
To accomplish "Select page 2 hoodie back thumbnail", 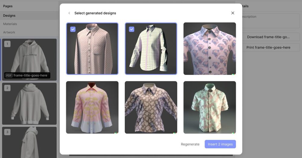I will click(30, 104).
